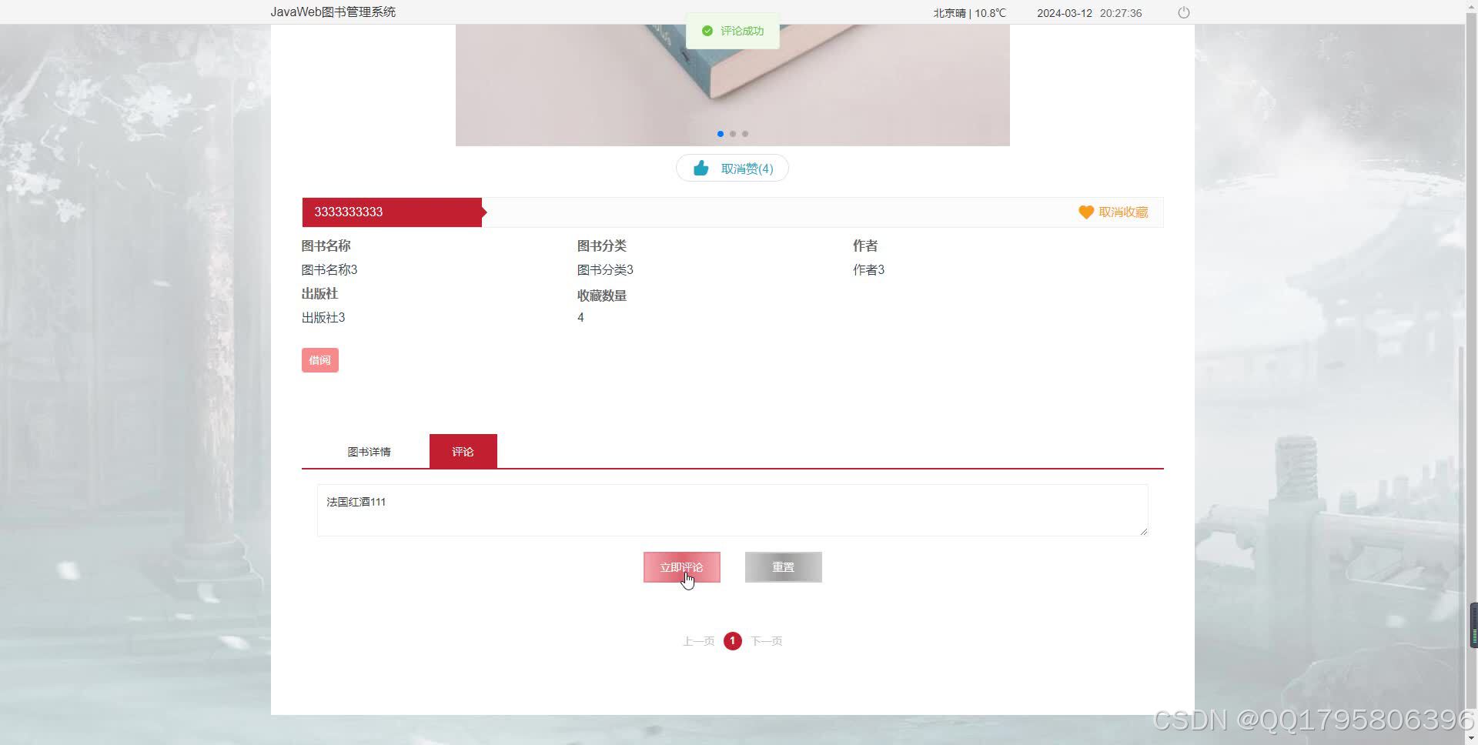Screen dimensions: 1478x745
Task: Click the comment text input area
Action: coord(731,509)
